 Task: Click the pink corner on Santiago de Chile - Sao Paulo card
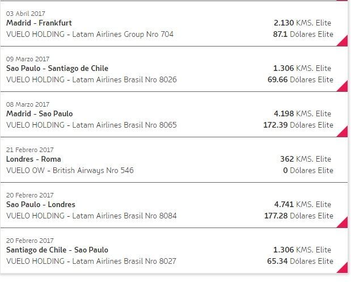click(342, 268)
